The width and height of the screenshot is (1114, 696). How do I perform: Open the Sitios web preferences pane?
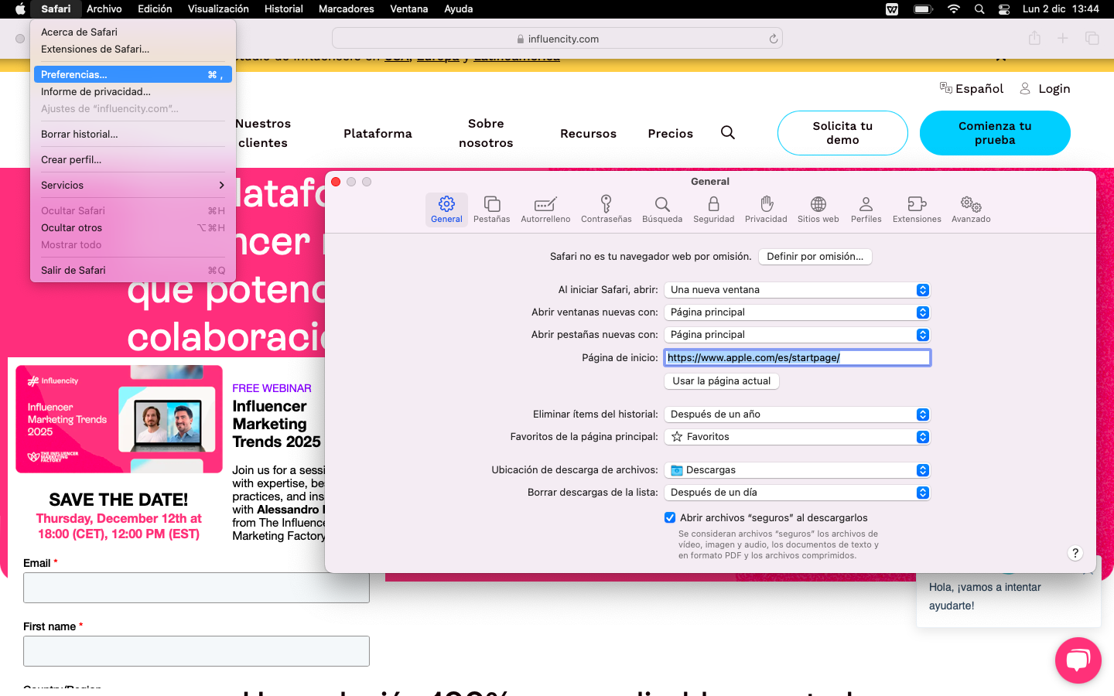coord(818,210)
